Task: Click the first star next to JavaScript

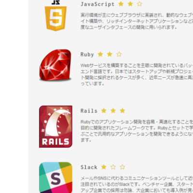Action: click(x=121, y=4)
